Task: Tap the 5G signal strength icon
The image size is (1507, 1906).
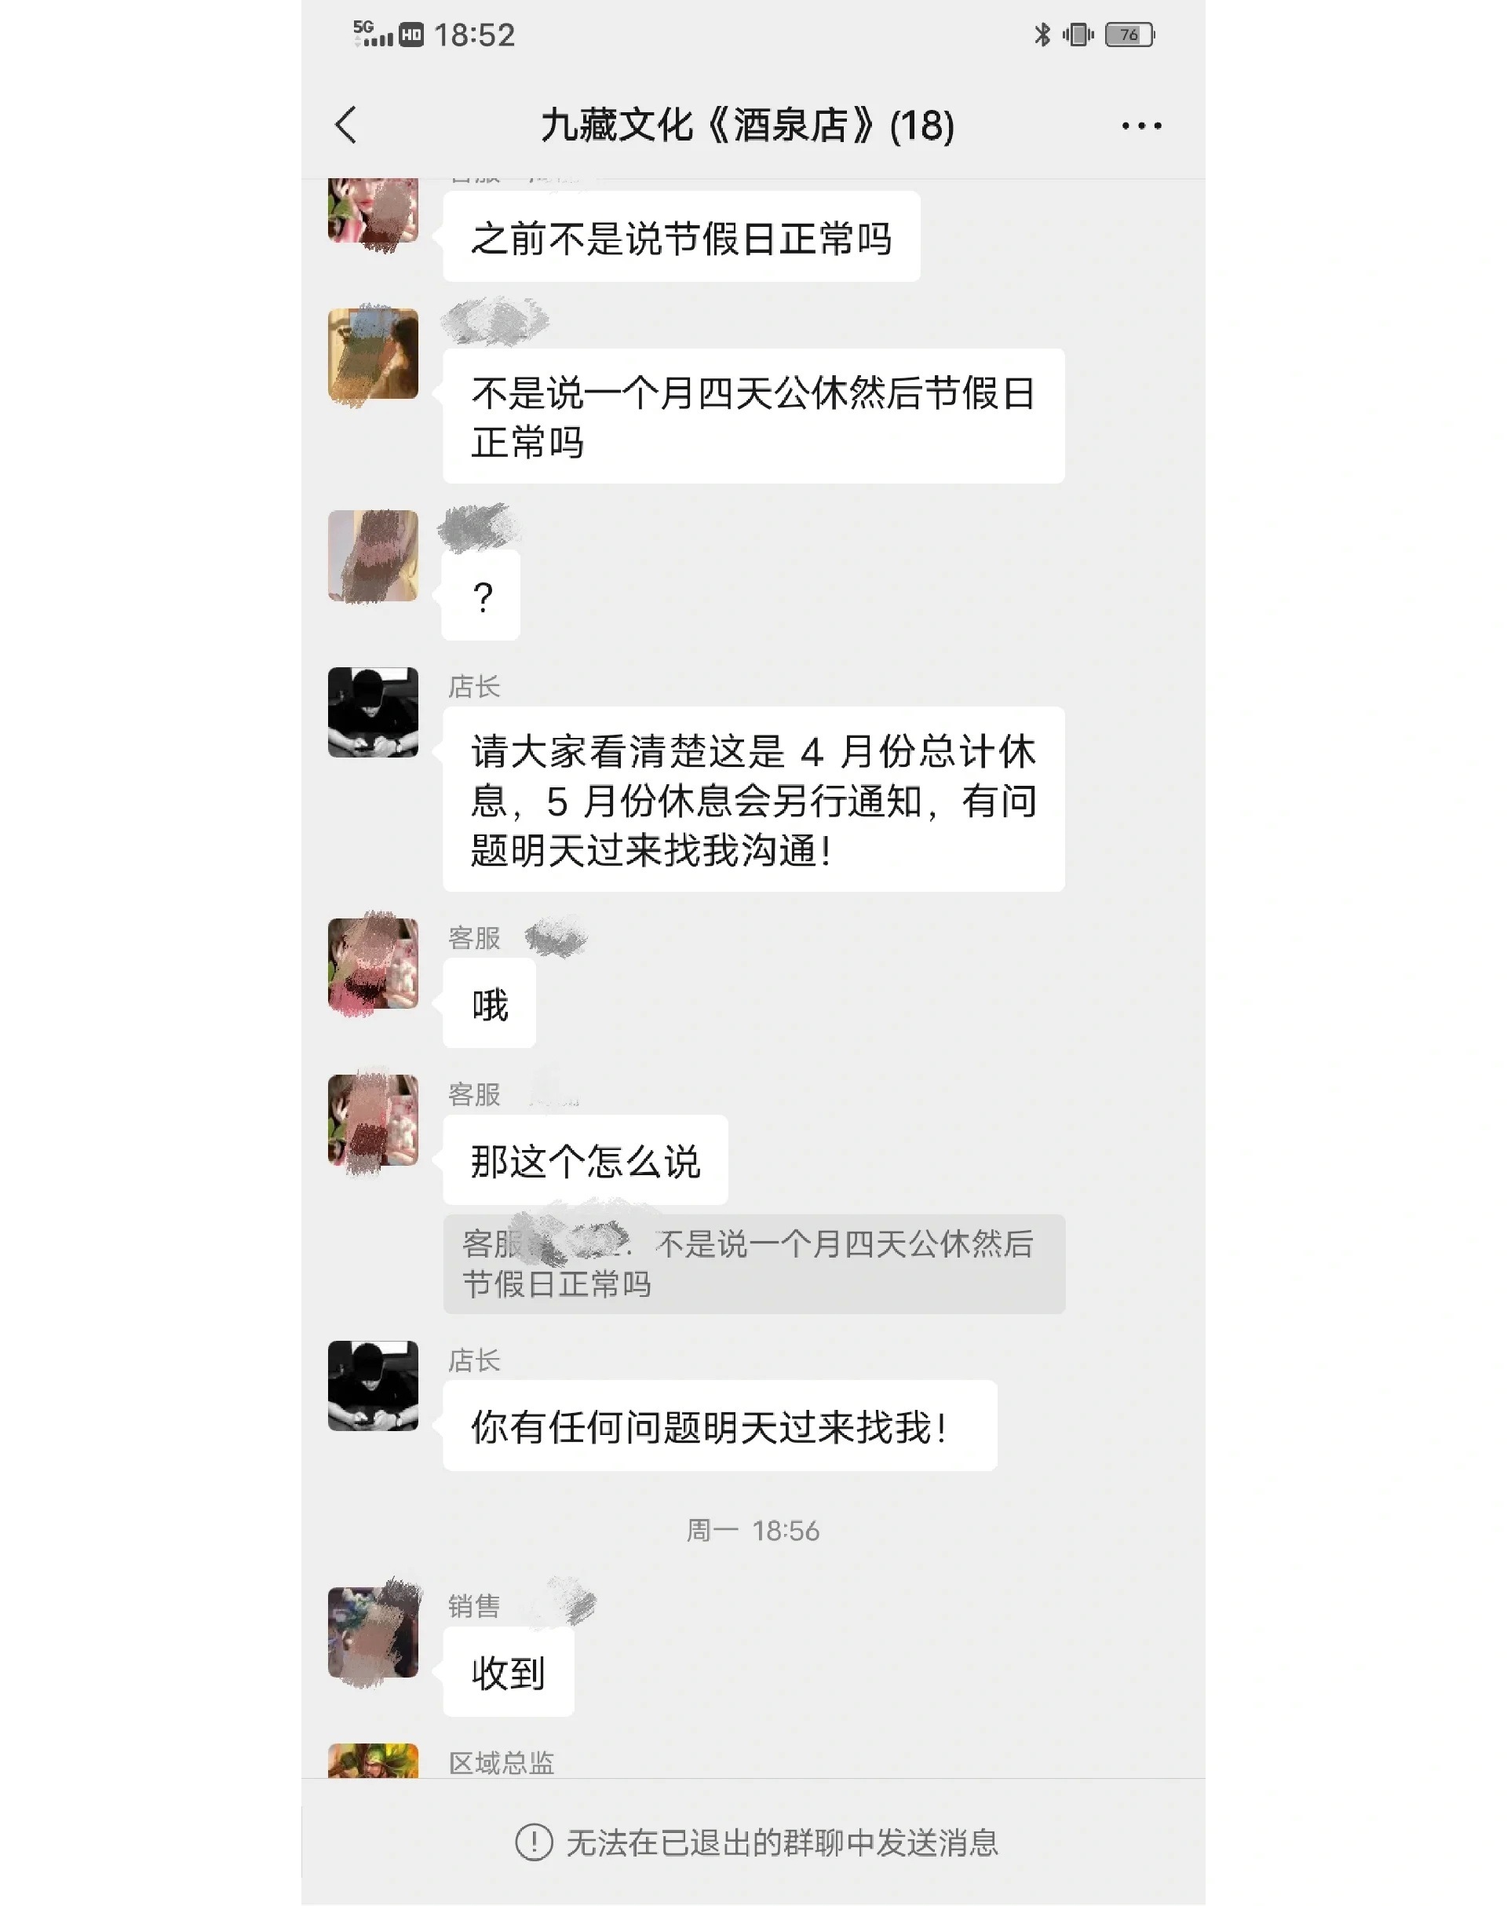Action: click(x=372, y=34)
